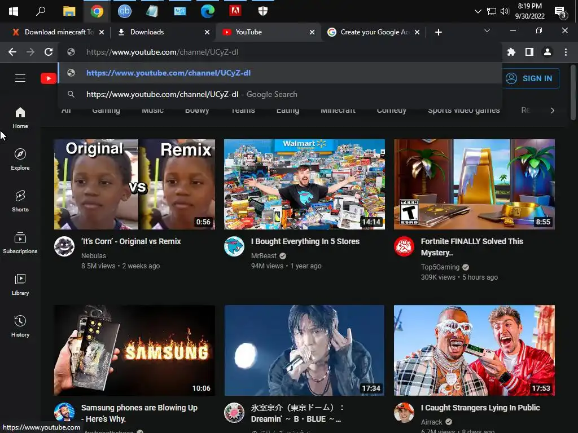Open title 'I Caught Strangers Lying In Public'
The height and width of the screenshot is (433, 578).
[x=480, y=408]
